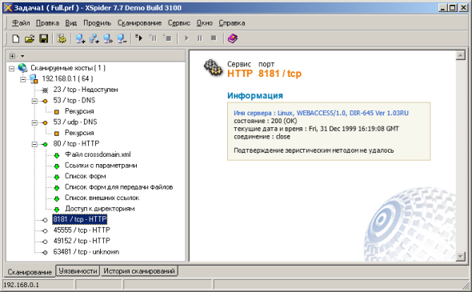The height and width of the screenshot is (292, 472).
Task: Open the Профиль menu
Action: point(98,23)
